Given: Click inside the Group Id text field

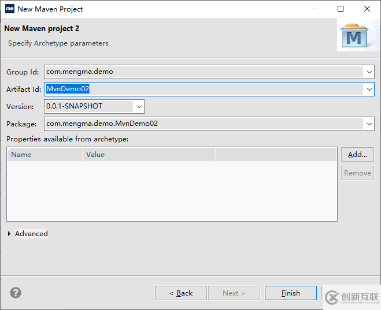Looking at the screenshot, I should 202,72.
